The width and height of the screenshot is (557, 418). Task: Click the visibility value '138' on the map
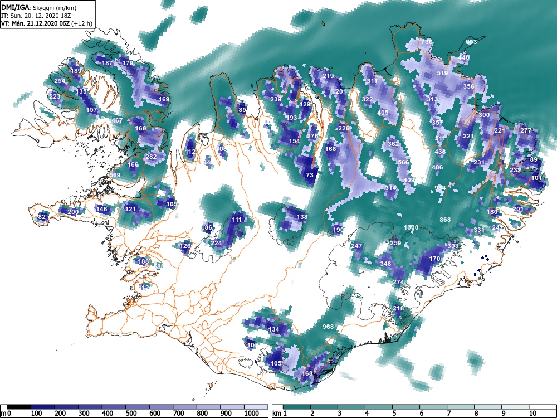point(302,217)
